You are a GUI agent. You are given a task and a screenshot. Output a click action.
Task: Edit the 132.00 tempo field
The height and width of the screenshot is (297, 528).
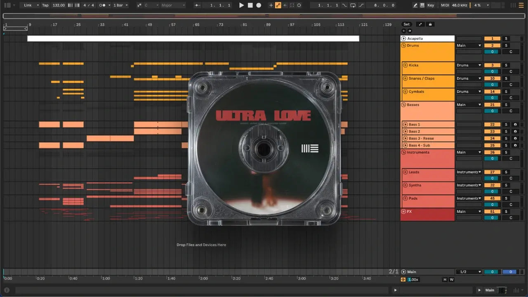click(59, 5)
